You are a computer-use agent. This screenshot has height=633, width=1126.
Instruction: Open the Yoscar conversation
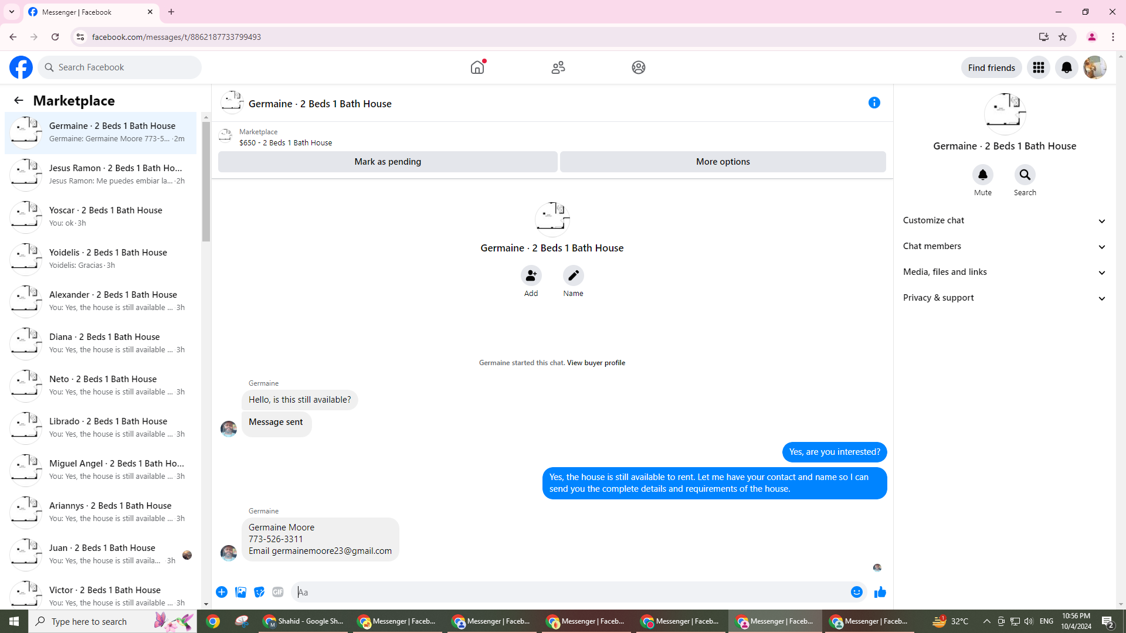(101, 216)
